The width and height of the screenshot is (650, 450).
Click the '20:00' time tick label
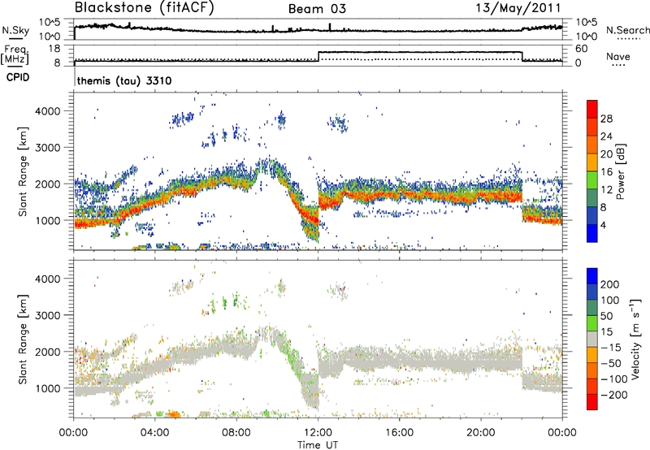point(481,433)
